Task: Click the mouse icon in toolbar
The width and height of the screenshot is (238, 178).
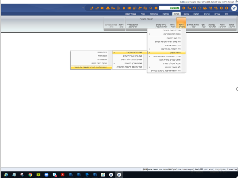Action: 124,8
